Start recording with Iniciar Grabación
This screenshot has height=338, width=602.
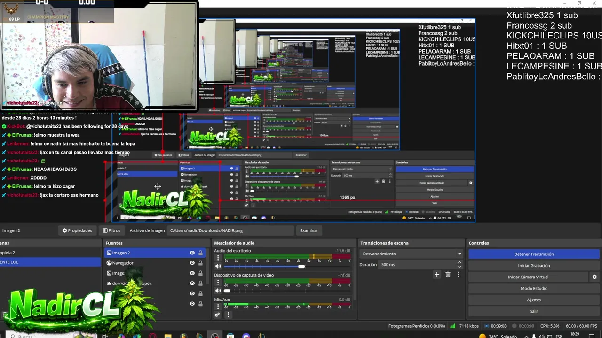pyautogui.click(x=534, y=266)
